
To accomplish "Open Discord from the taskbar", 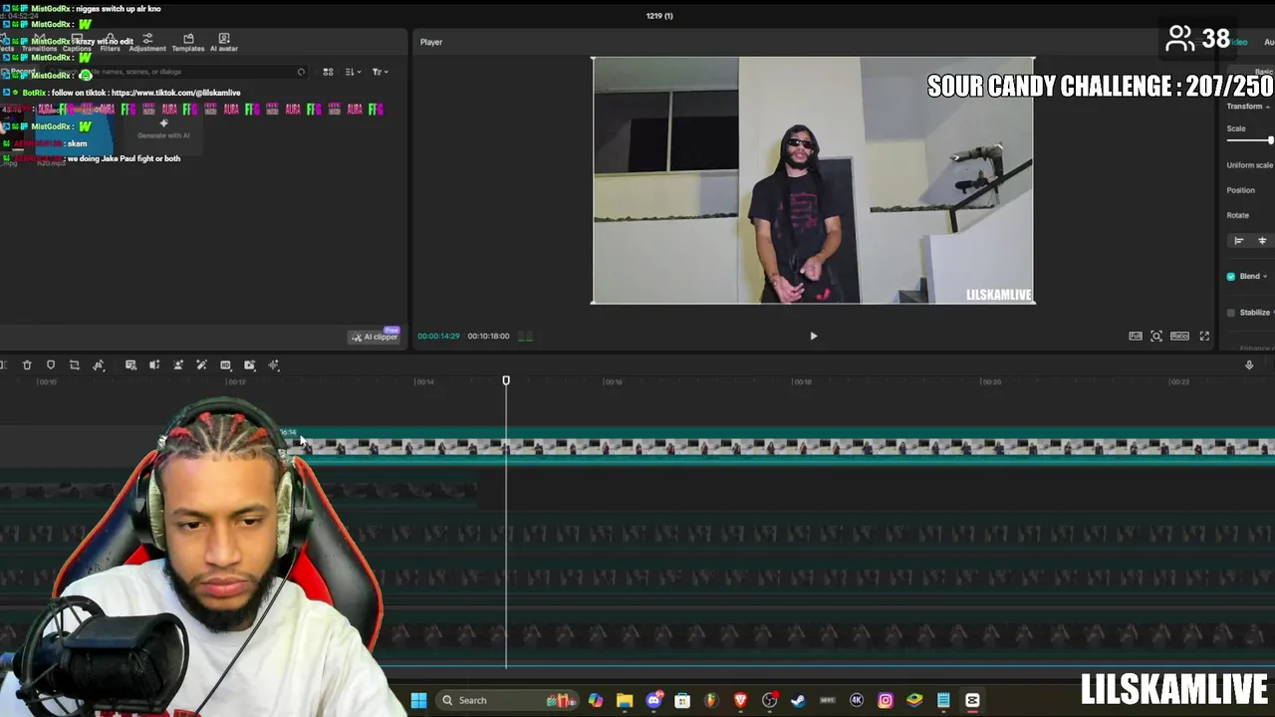I will (654, 700).
